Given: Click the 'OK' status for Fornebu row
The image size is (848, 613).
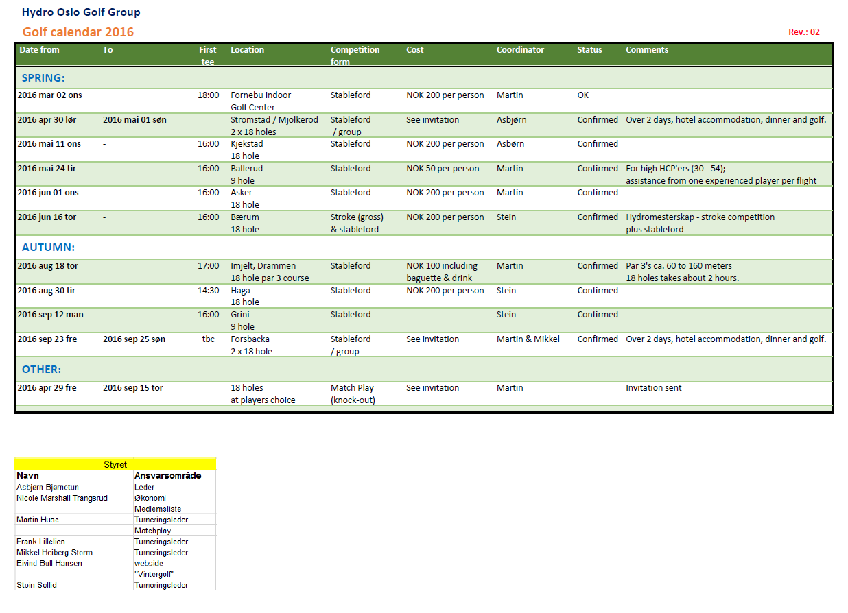Looking at the screenshot, I should [x=582, y=95].
